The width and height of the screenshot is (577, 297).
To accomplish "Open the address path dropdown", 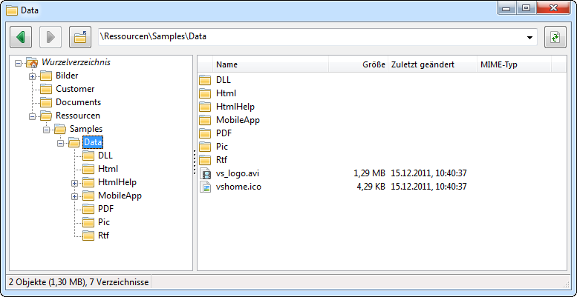I will coord(530,37).
